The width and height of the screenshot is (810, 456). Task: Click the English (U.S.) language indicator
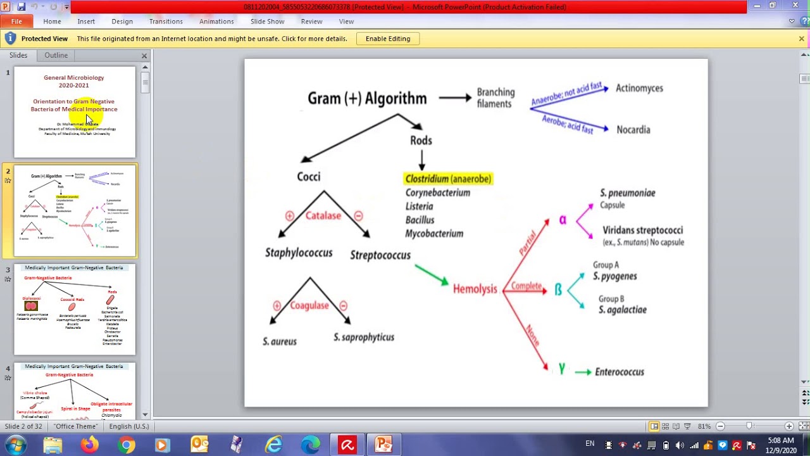(129, 426)
